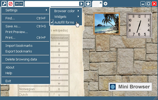The height and width of the screenshot is (100, 158).
Task: Open the wrench tools menu icon
Action: [x=4, y=4]
